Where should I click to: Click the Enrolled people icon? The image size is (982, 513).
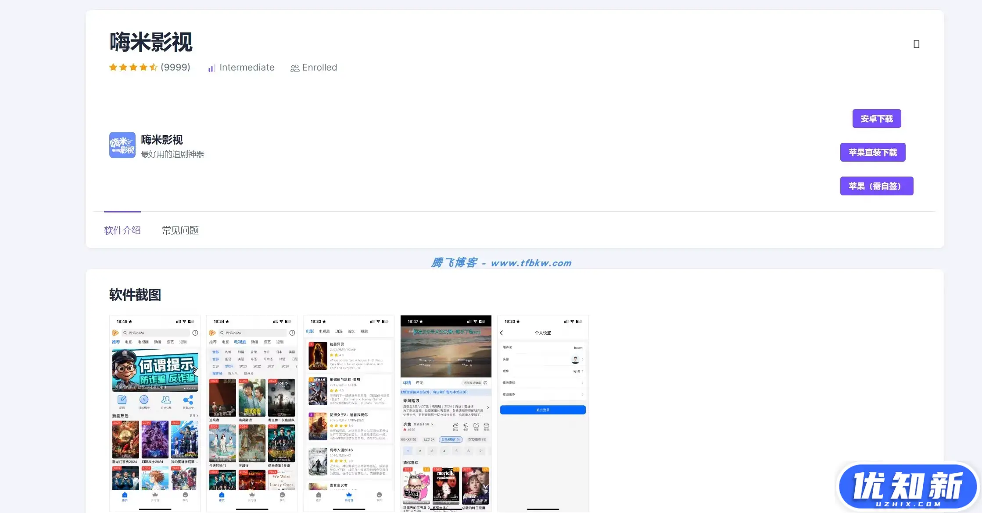[x=295, y=68]
